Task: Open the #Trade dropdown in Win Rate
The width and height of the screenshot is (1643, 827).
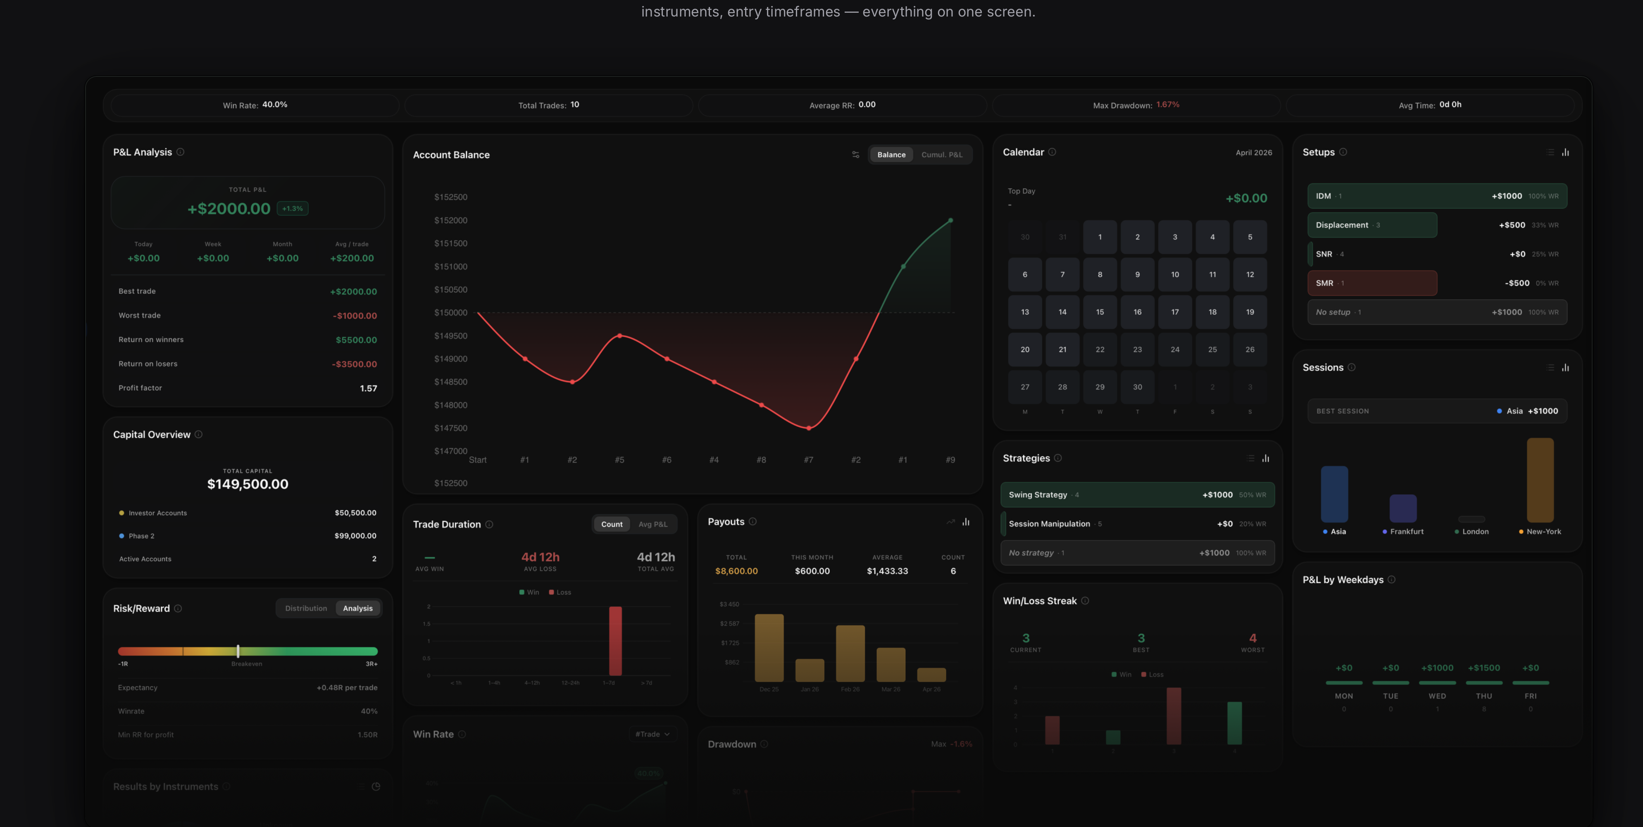Action: pyautogui.click(x=652, y=734)
